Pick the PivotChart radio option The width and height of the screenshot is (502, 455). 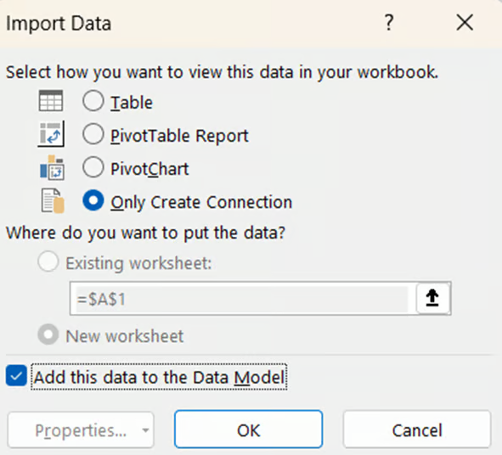pos(93,167)
